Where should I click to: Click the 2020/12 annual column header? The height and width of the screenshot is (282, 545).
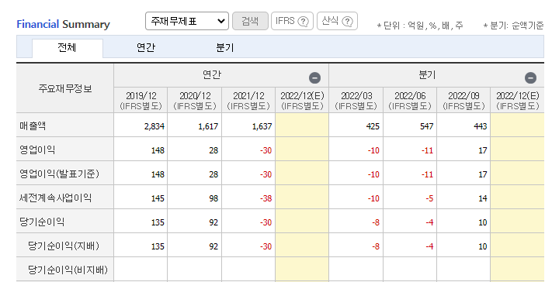tap(195, 101)
